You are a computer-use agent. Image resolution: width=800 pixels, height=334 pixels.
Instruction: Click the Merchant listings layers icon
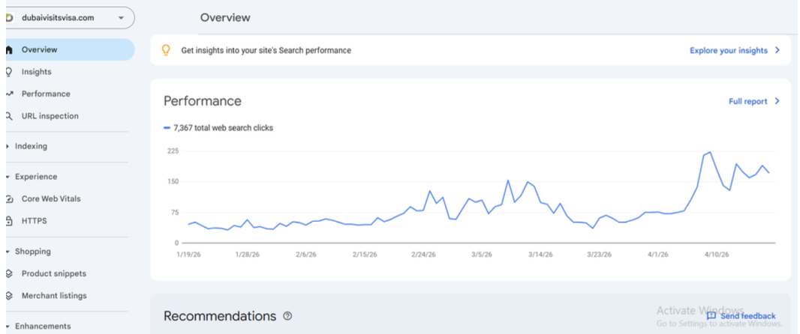(9, 296)
